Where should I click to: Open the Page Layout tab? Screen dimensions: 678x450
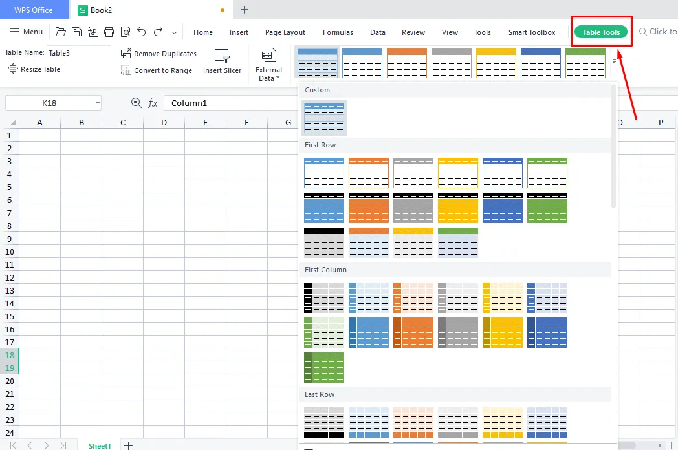(285, 32)
